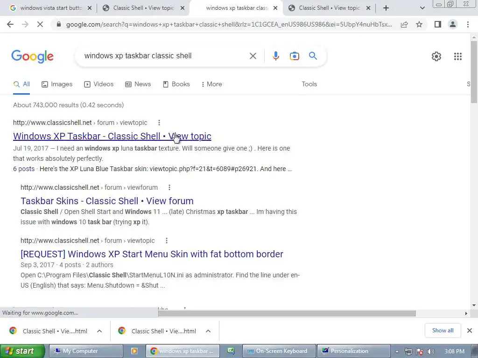
Task: Share this page from the address bar
Action: (404, 24)
